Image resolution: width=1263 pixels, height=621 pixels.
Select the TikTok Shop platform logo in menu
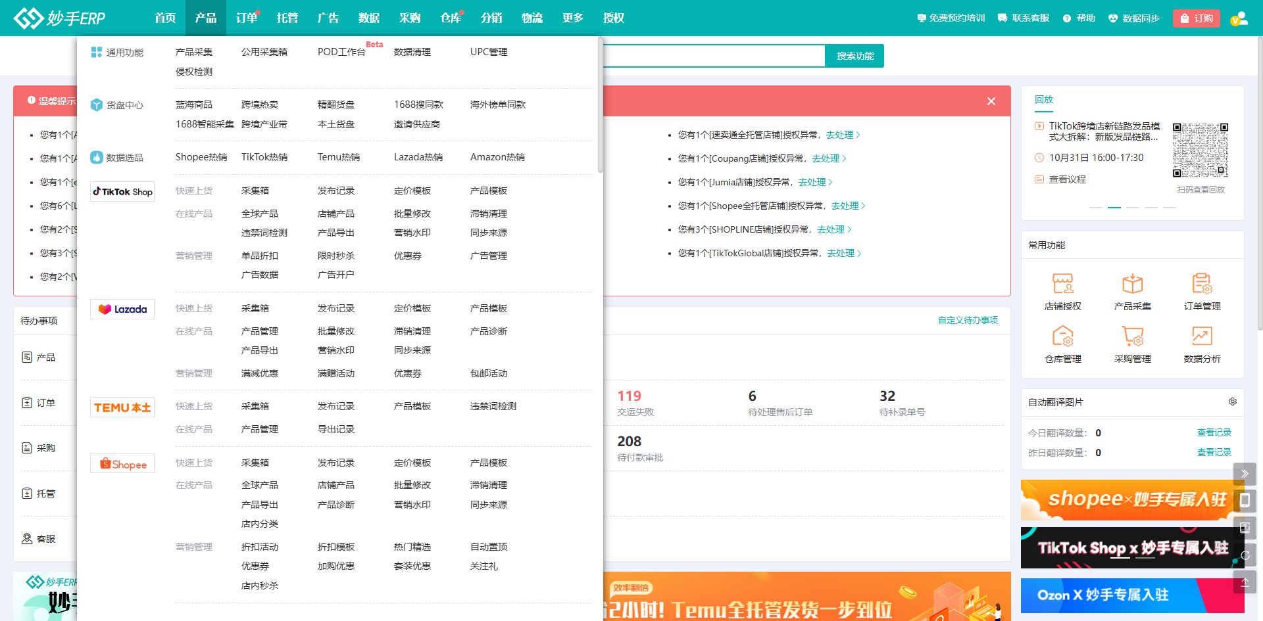point(122,192)
